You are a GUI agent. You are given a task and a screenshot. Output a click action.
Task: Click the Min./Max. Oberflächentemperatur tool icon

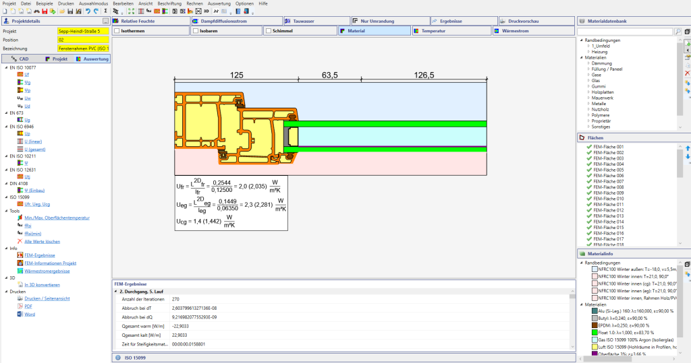tap(20, 218)
